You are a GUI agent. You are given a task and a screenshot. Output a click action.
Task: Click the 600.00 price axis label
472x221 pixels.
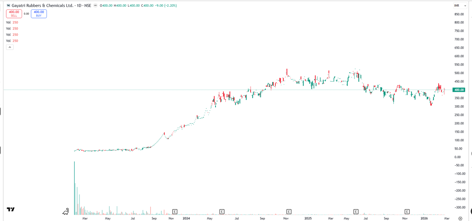coord(459,56)
